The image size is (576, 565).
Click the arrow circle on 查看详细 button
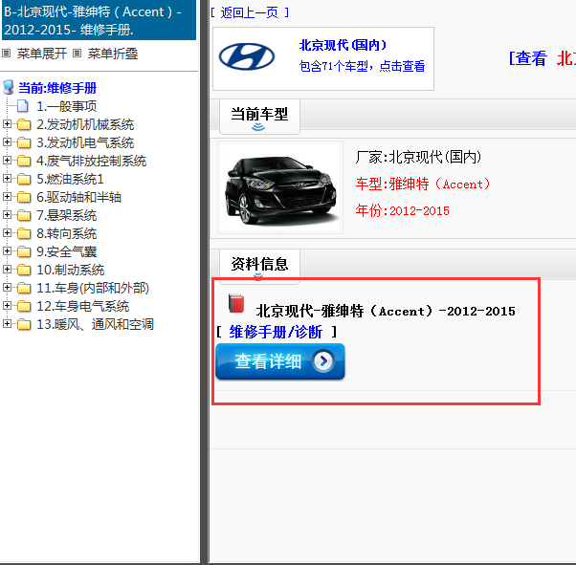tap(323, 360)
